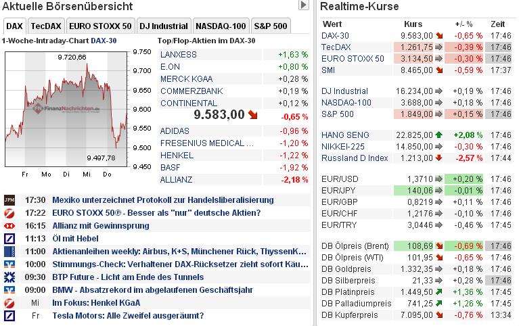This screenshot has width=519, height=326.
Task: Switch to the TecDAX tab
Action: coord(46,26)
